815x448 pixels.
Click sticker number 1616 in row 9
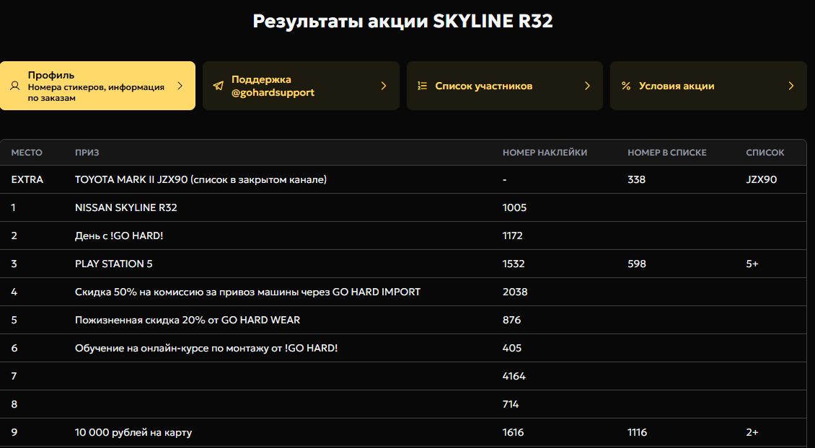tap(513, 432)
